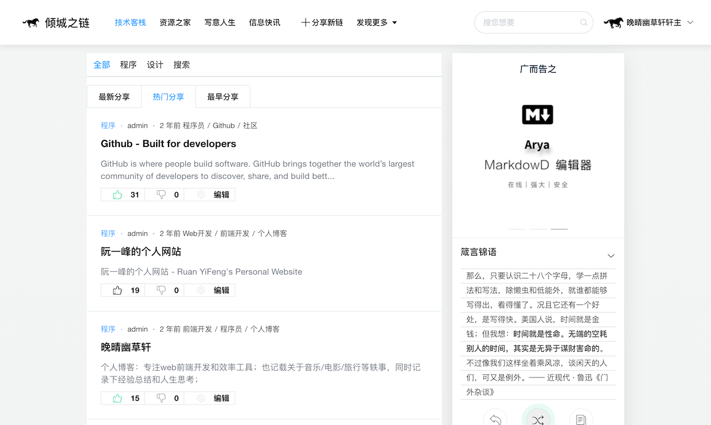Click 个人博客 tag on 阮一峰的个人网站 post
This screenshot has width=711, height=425.
point(272,234)
